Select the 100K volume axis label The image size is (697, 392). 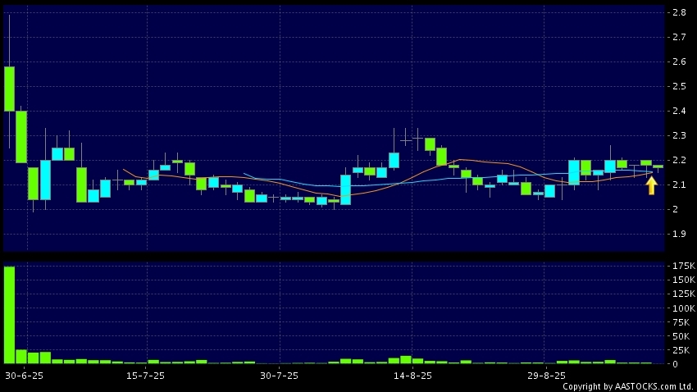pos(682,308)
